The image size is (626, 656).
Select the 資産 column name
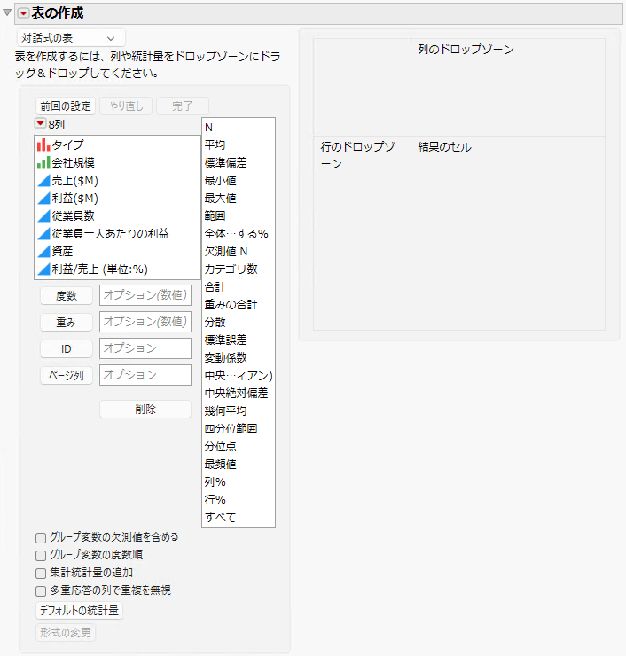click(62, 252)
